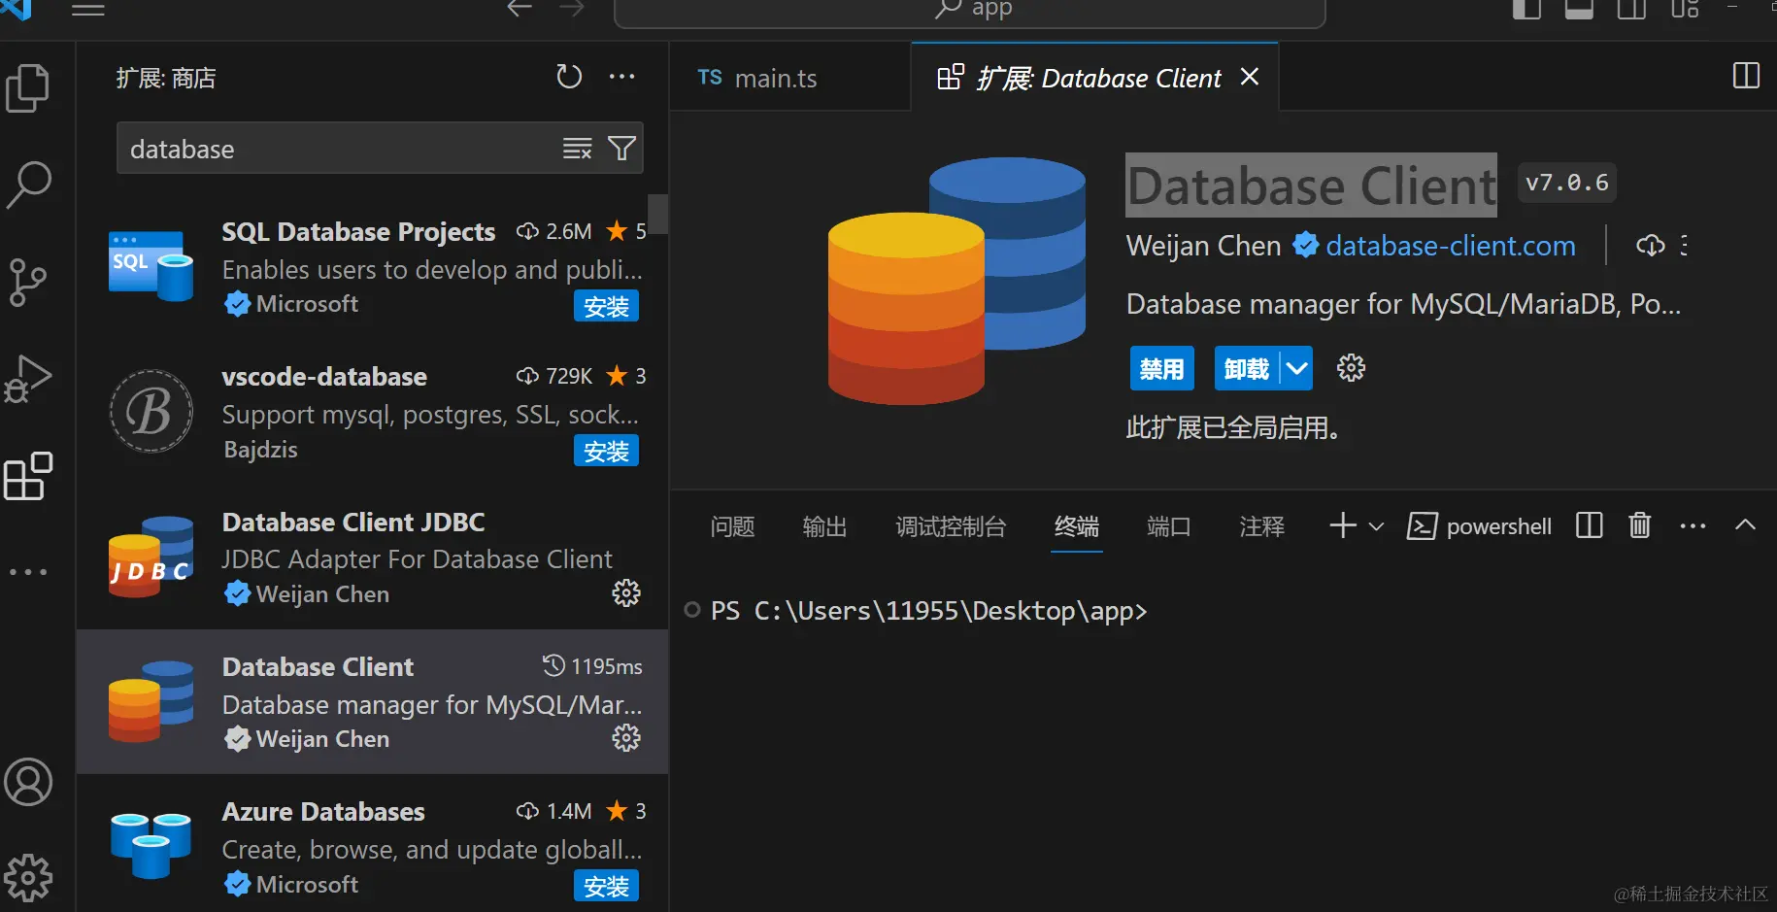Show additional views ellipsis in activity bar
Viewport: 1777px width, 912px height.
click(x=28, y=572)
